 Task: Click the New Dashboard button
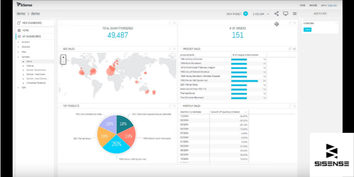[31, 23]
